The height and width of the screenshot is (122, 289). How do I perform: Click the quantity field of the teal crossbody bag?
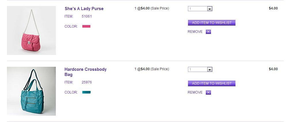tap(197, 70)
